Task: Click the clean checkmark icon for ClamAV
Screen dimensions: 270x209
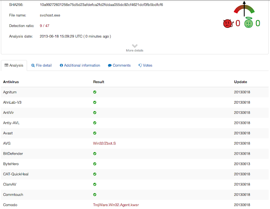Action: (94, 184)
